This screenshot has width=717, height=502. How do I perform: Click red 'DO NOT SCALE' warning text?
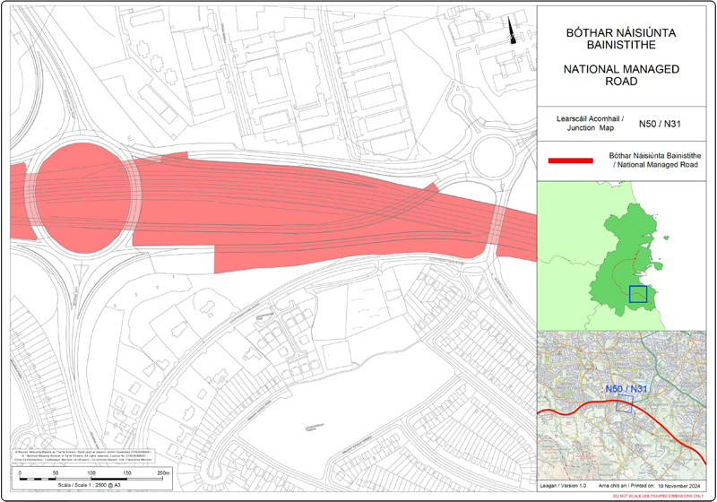pos(659,496)
